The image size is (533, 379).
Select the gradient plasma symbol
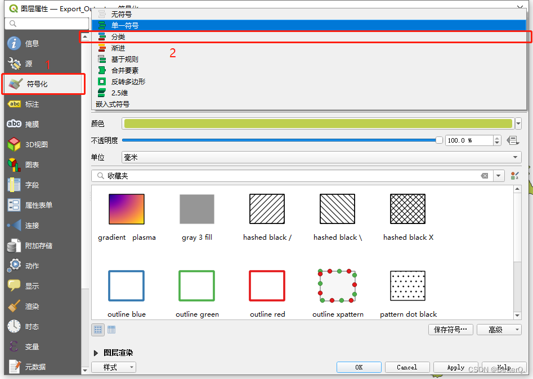(x=127, y=217)
